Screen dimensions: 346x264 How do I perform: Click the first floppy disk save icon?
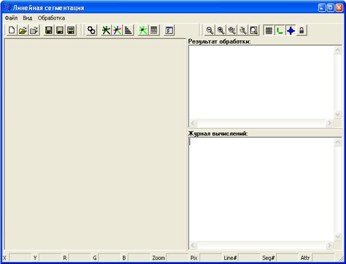[x=49, y=30]
